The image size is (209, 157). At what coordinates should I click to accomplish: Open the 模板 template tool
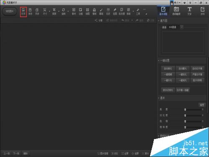pyautogui.click(x=94, y=12)
